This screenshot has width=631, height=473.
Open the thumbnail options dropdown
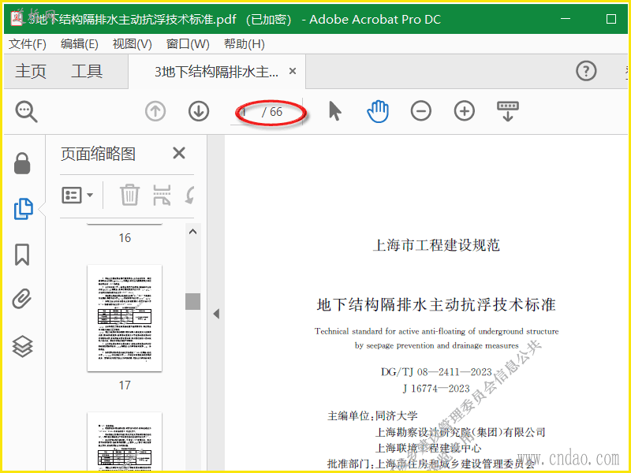click(77, 196)
